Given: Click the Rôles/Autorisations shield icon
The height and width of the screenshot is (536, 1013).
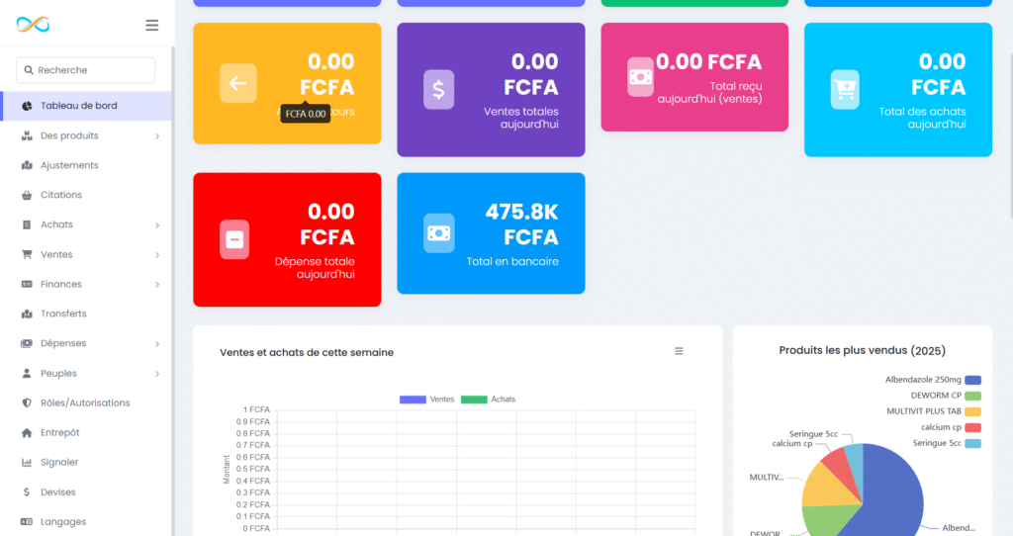Looking at the screenshot, I should 27,402.
